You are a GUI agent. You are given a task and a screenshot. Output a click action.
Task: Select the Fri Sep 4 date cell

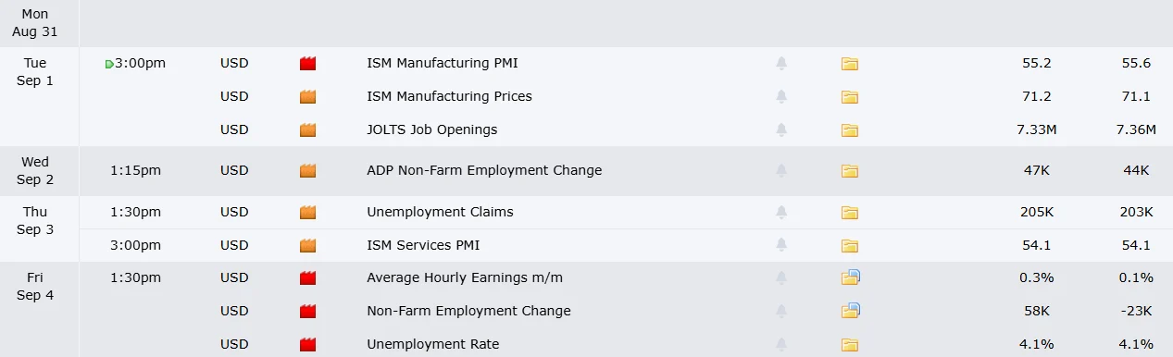point(35,286)
